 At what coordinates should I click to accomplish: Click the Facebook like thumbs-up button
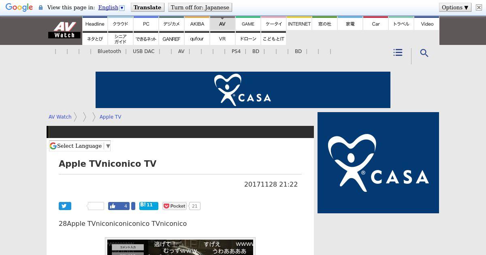click(119, 206)
